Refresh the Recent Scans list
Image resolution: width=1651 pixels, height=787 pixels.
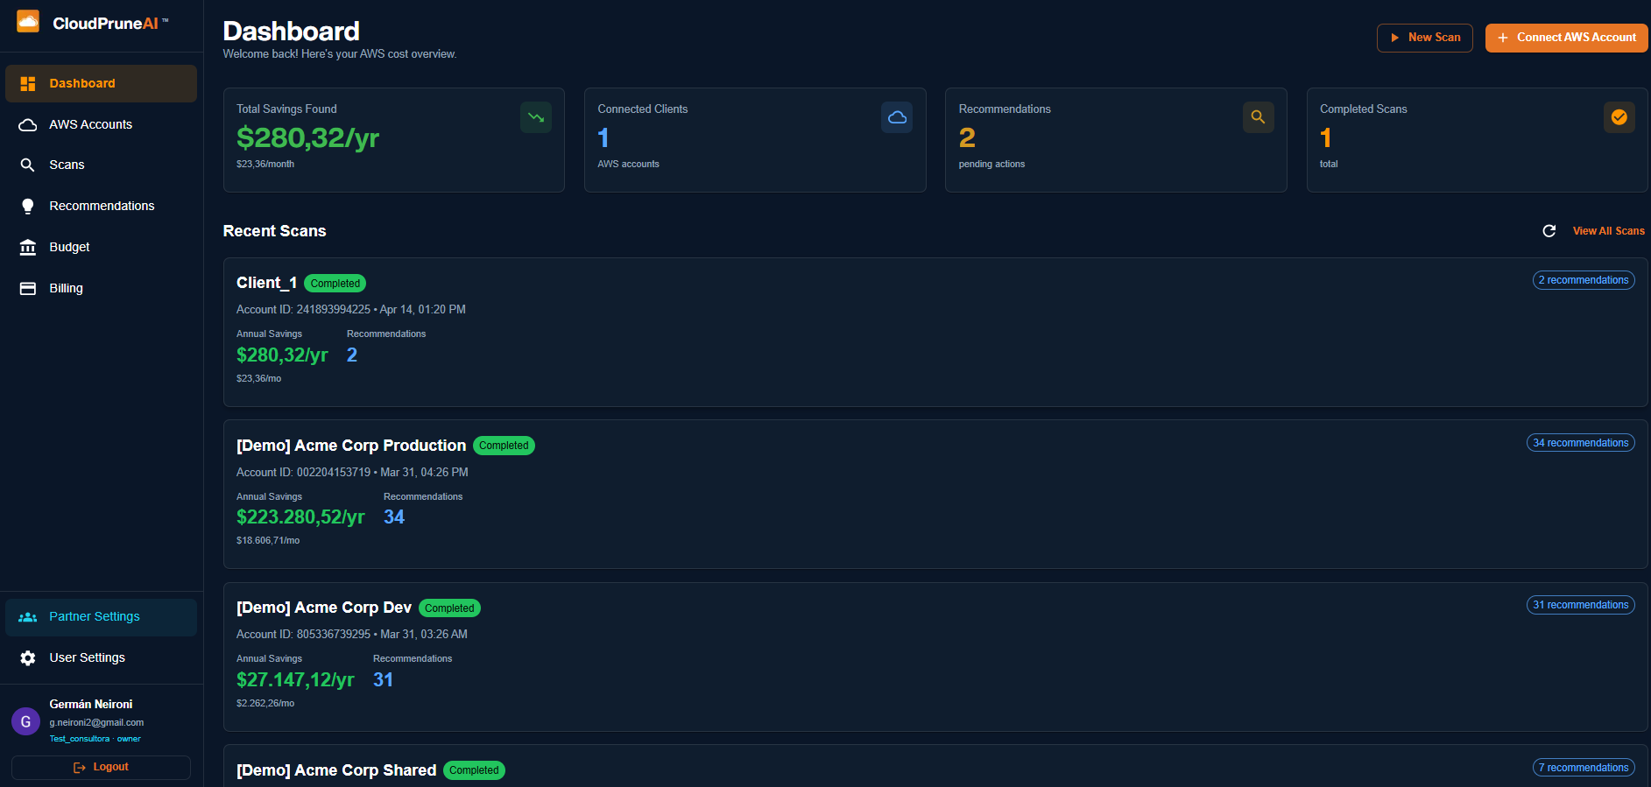click(1549, 231)
